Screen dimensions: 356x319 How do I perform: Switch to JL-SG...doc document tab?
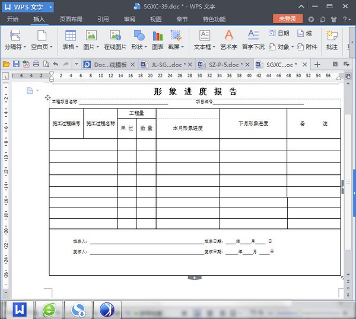coord(170,64)
